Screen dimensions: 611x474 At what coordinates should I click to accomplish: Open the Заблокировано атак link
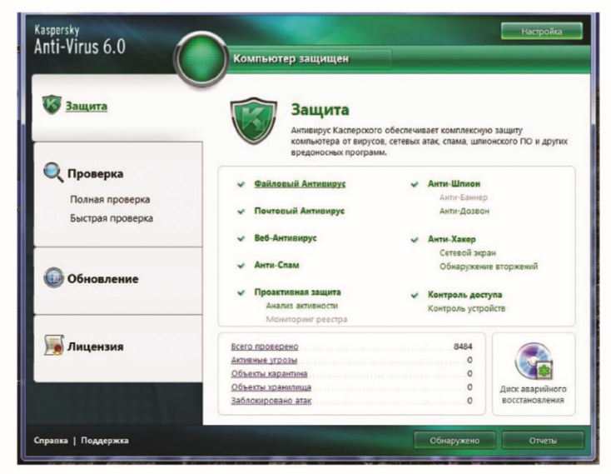pos(271,401)
